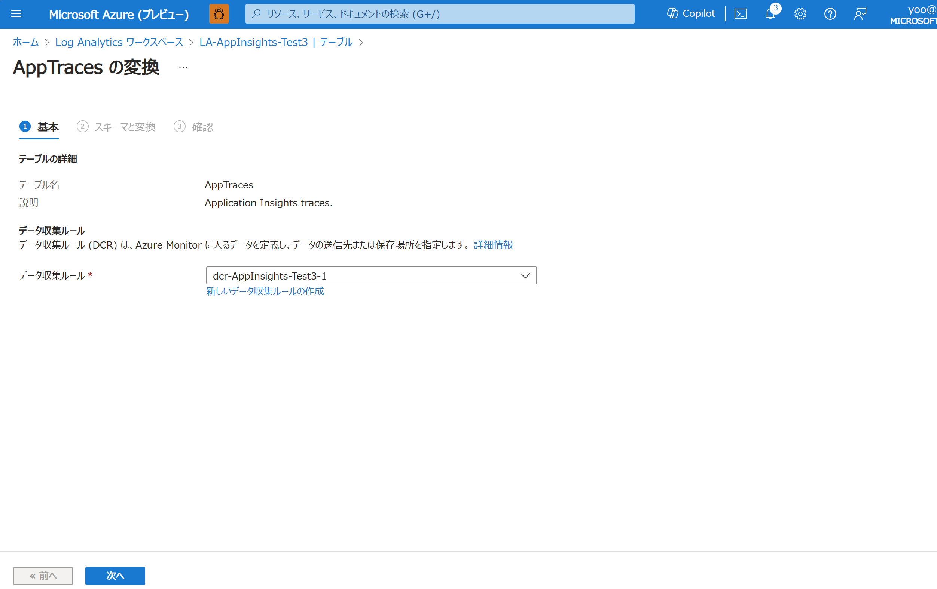Screen dimensions: 937x589
Task: Click the feedback icon
Action: coord(860,14)
